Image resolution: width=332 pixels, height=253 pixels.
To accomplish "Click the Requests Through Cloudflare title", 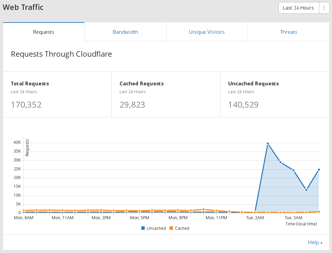I will pyautogui.click(x=61, y=54).
